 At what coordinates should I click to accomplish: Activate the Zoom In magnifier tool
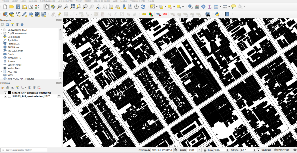pyautogui.click(x=59, y=7)
